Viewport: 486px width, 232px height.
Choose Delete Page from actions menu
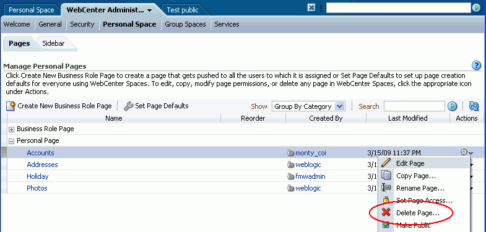(417, 213)
